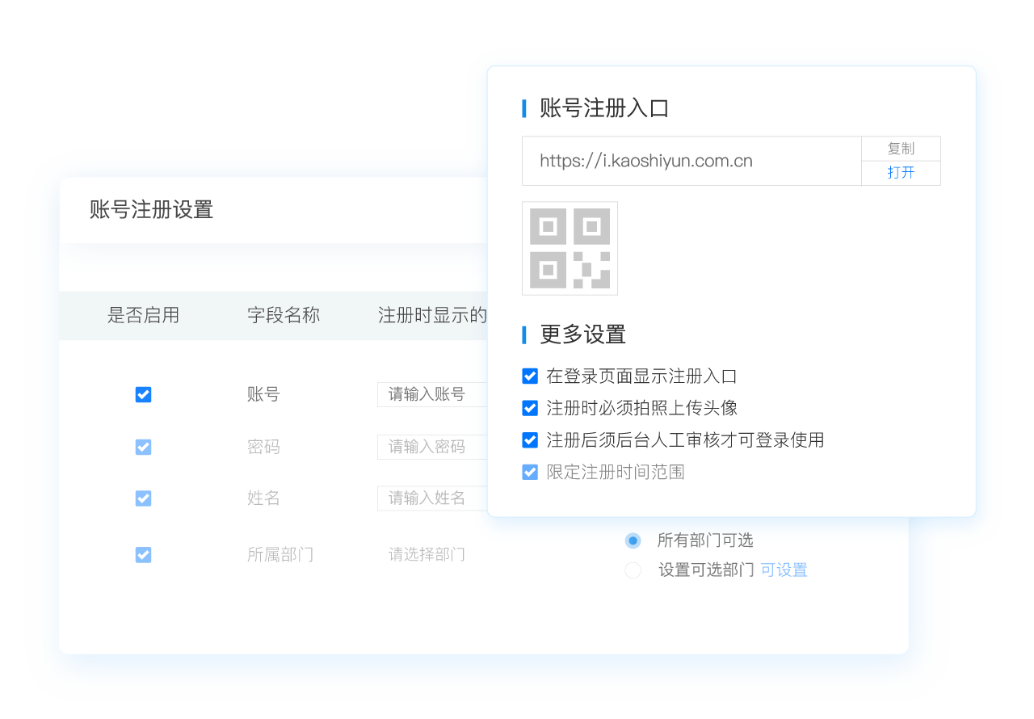This screenshot has width=1034, height=719.
Task: Click the registration QR code image
Action: 570,248
